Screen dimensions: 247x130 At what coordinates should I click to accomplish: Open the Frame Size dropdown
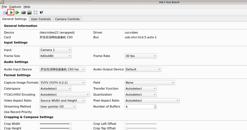[x=56, y=56]
